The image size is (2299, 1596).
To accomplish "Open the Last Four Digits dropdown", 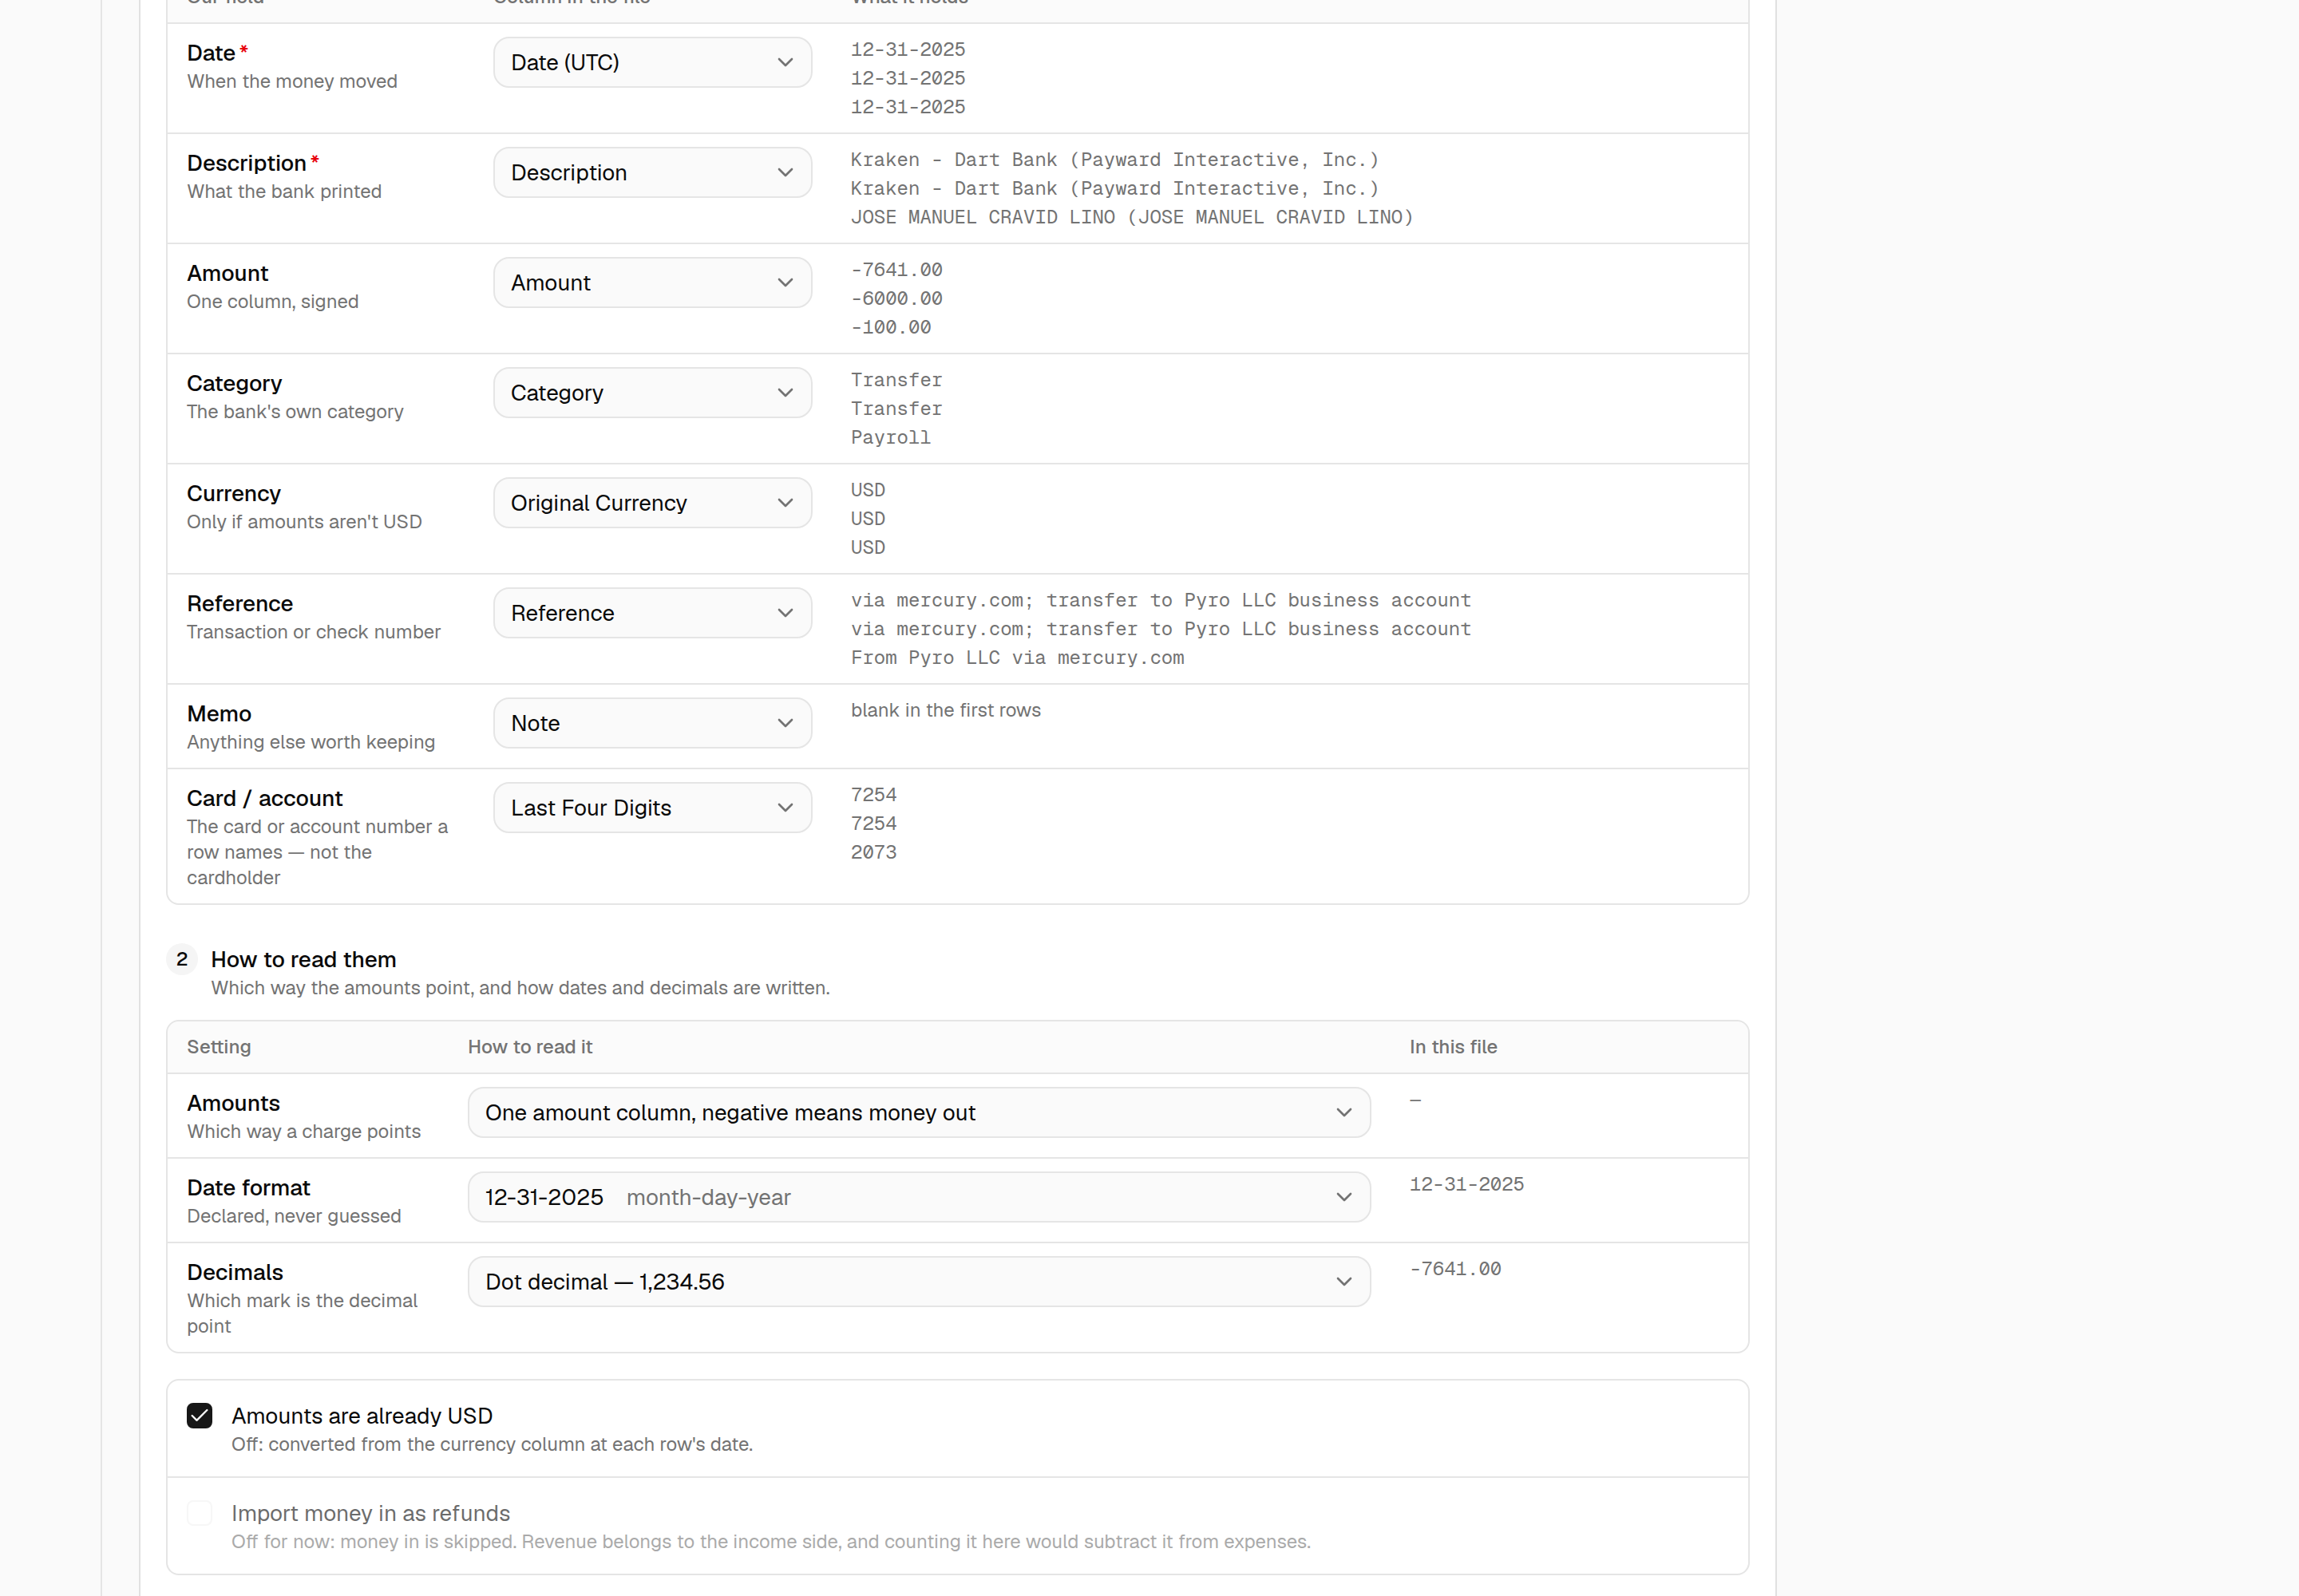I will pyautogui.click(x=652, y=807).
